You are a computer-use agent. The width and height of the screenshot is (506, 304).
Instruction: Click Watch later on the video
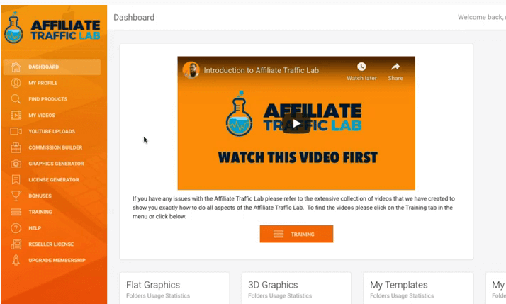click(361, 72)
